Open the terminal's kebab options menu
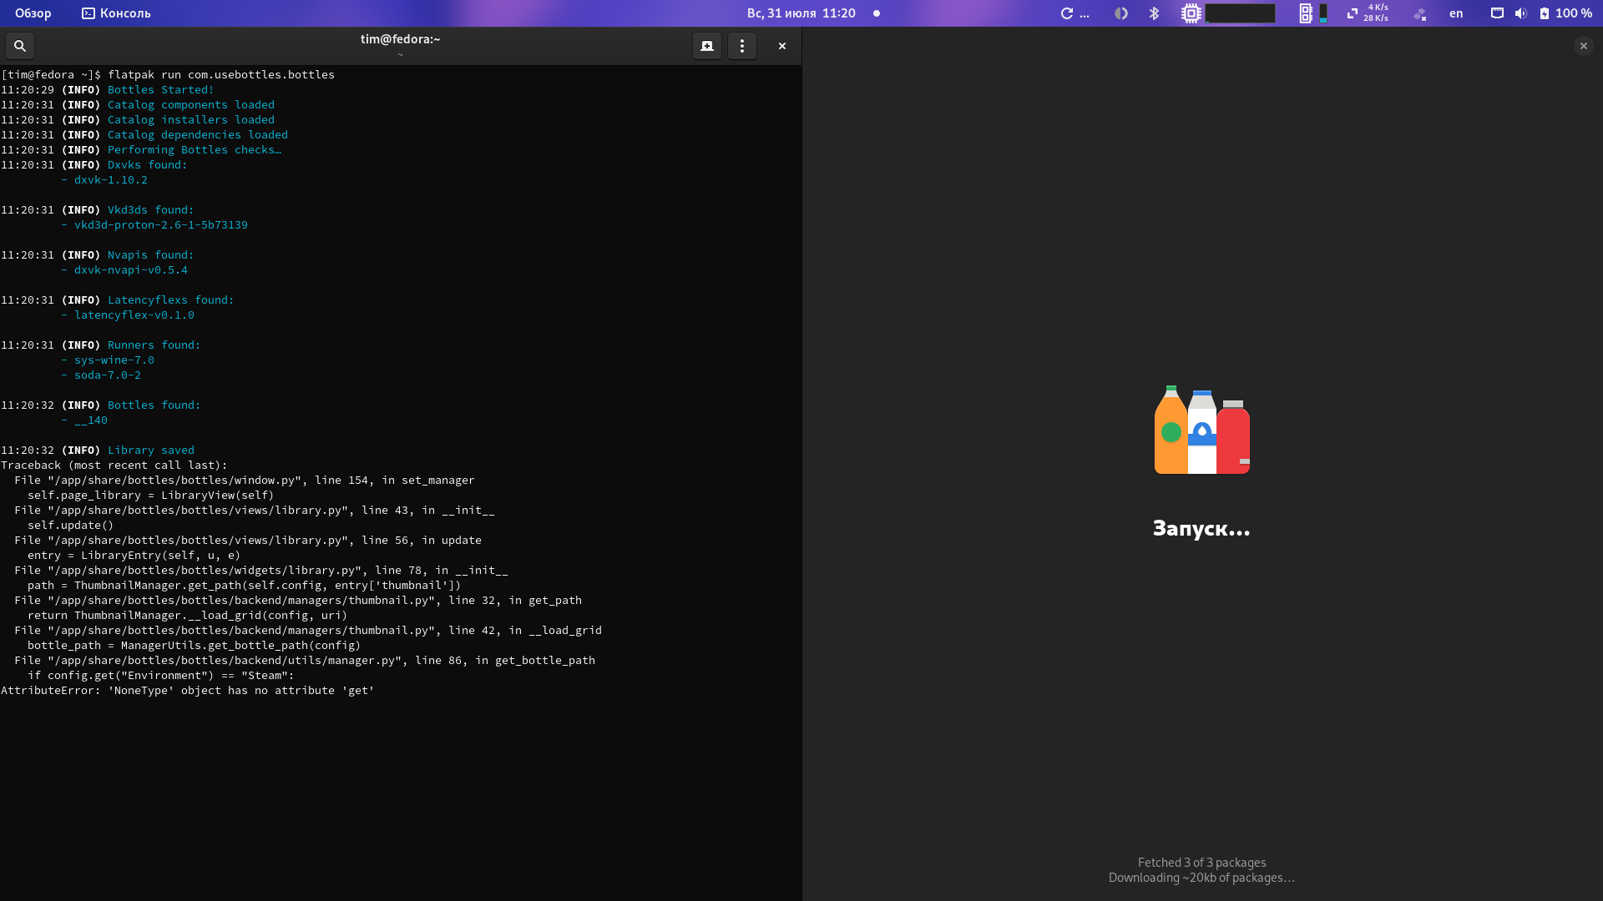The image size is (1603, 901). [742, 46]
